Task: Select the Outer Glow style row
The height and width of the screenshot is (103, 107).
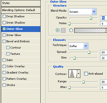Action: (x=21, y=29)
